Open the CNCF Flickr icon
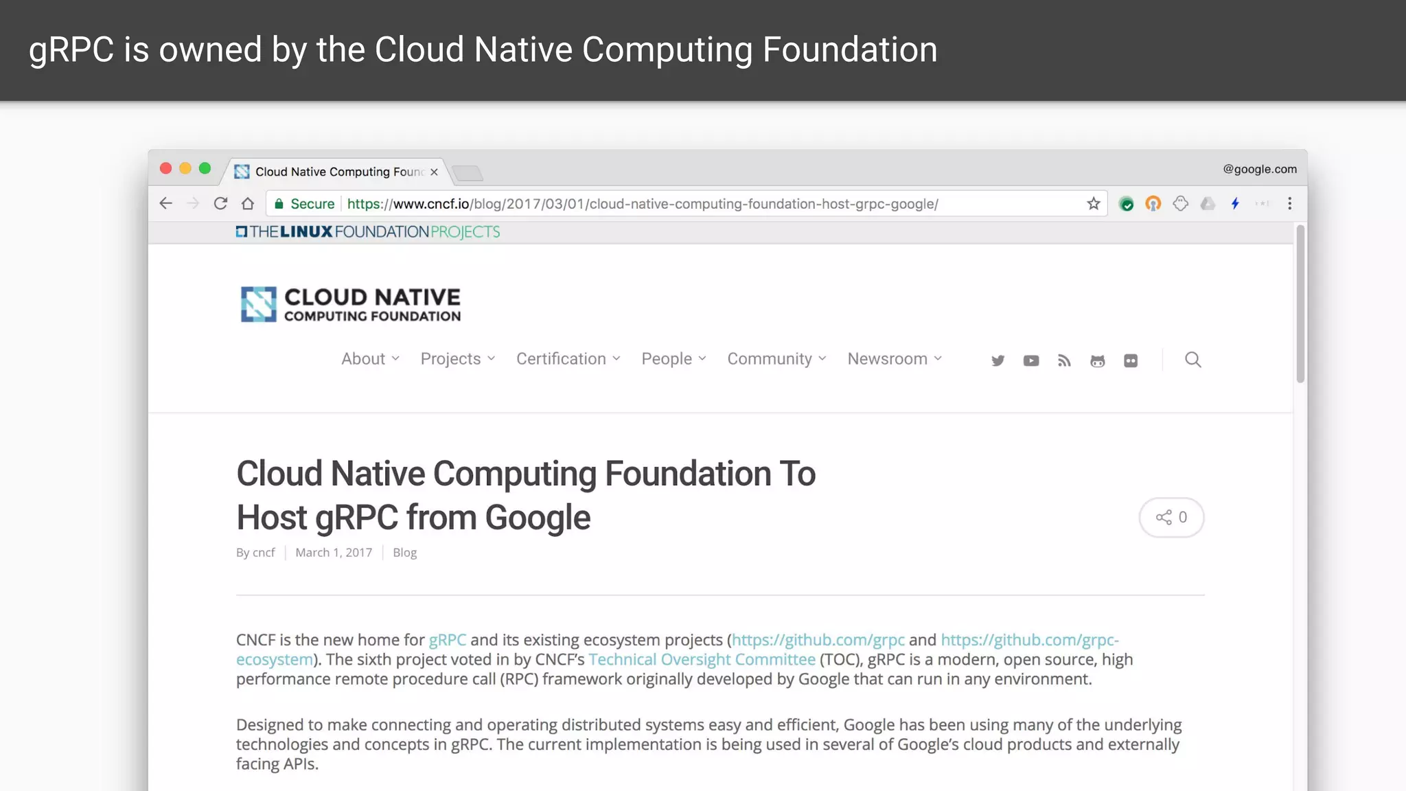1406x791 pixels. 1131,360
